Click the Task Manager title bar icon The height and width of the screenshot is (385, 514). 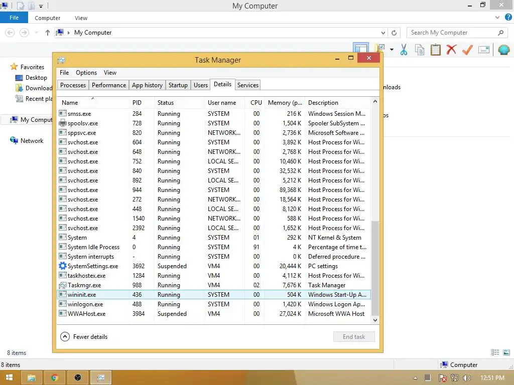(61, 60)
